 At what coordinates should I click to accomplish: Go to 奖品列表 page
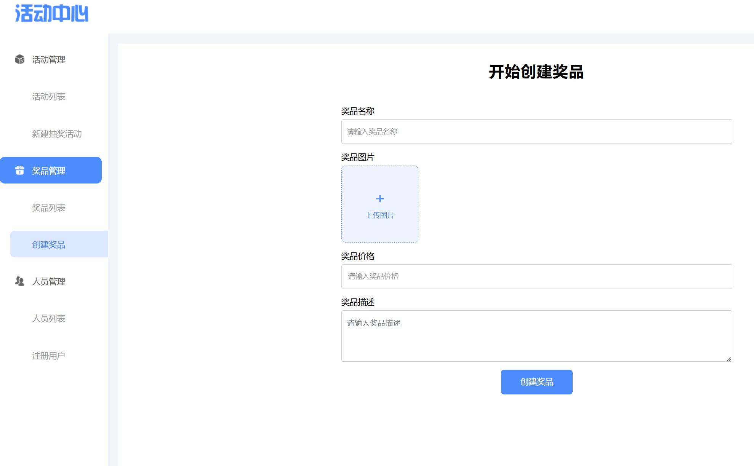(x=49, y=208)
